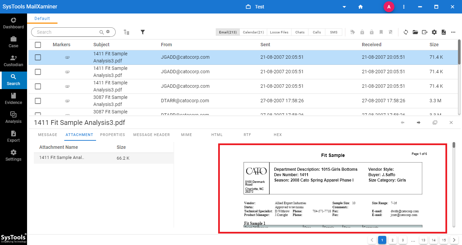Select the Email(213) filter tab
The width and height of the screenshot is (462, 245).
coord(228,32)
